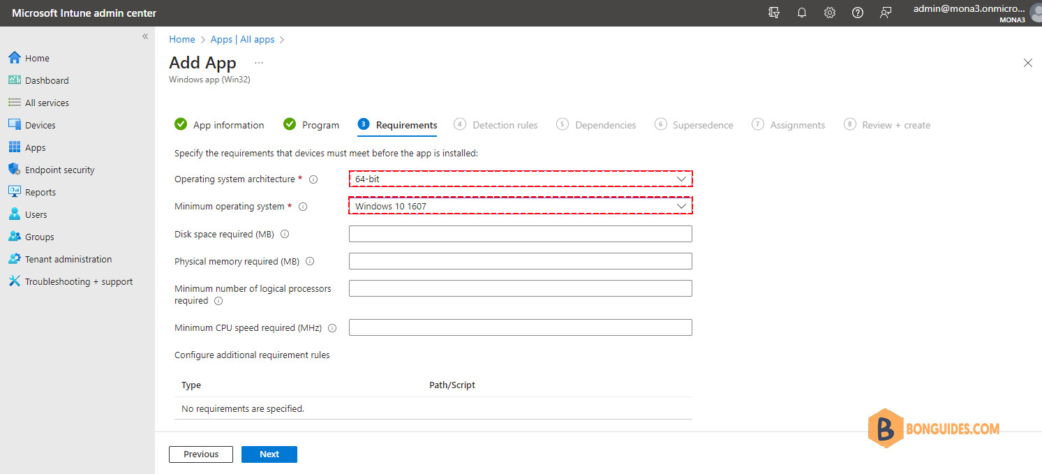Go to the Program step
Screen dimensions: 1042x474
[x=311, y=125]
